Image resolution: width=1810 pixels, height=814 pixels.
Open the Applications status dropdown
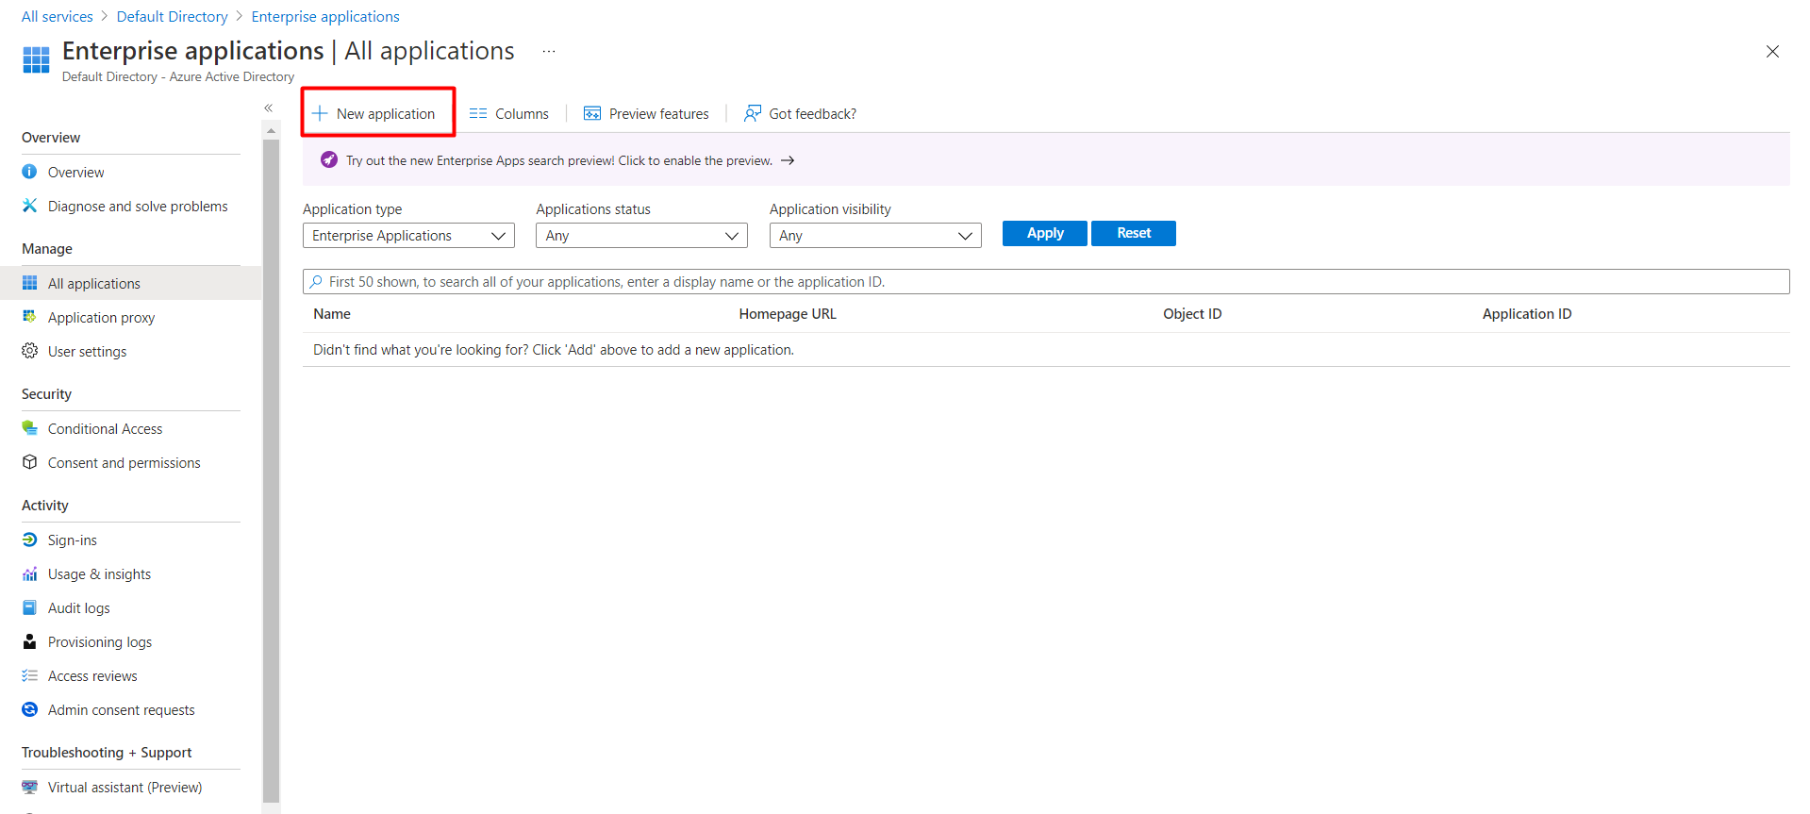pyautogui.click(x=641, y=236)
